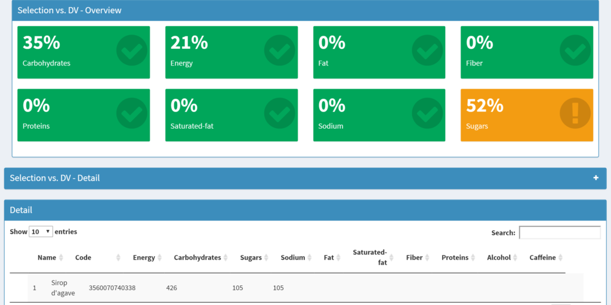Sort table by Name column
The width and height of the screenshot is (611, 305).
click(x=47, y=258)
